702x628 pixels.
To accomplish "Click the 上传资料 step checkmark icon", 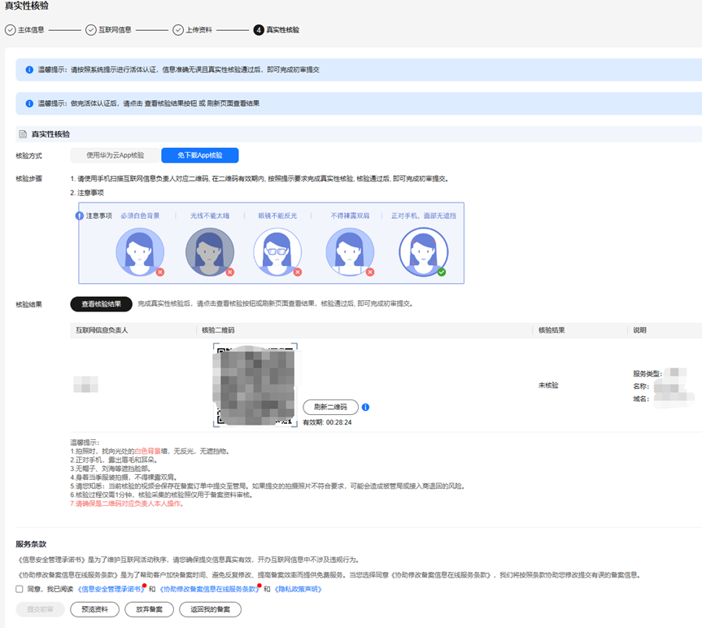I will pos(178,30).
